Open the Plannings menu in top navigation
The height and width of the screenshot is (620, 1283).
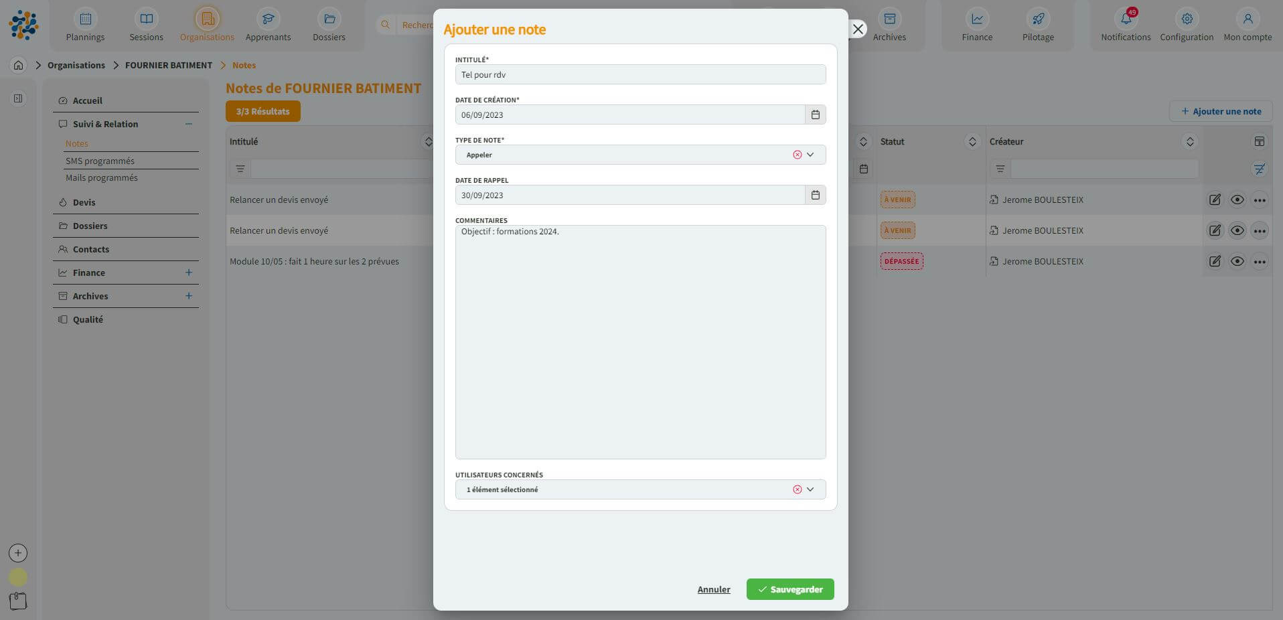[x=85, y=25]
